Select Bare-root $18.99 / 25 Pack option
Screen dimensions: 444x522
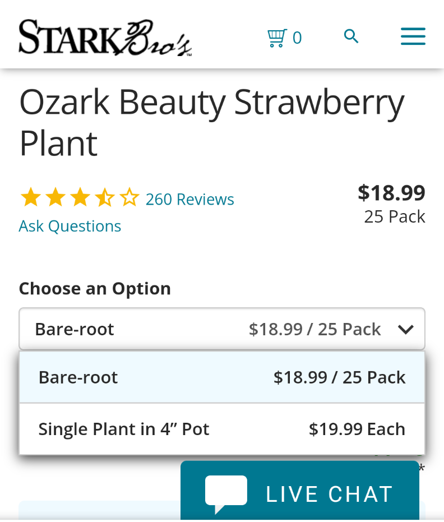click(x=222, y=377)
